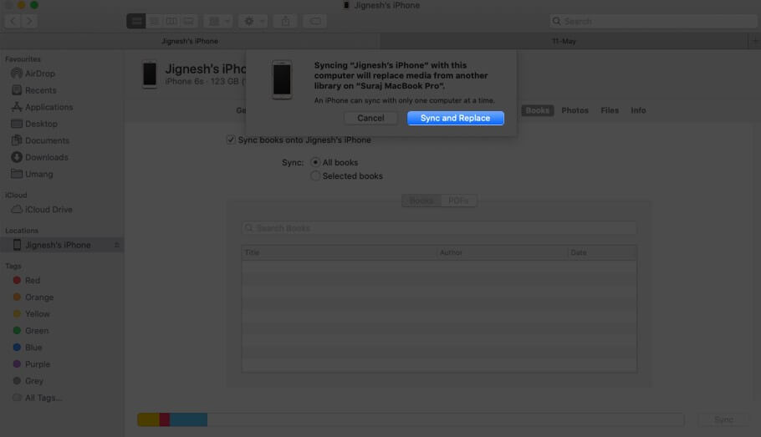Click the Edit Tags toolbar icon
This screenshot has height=437, width=761.
[315, 22]
